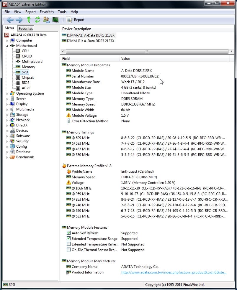Viewport: 237px width, 290px height.
Task: Select the CPU chip icon in tree
Action: click(18, 51)
